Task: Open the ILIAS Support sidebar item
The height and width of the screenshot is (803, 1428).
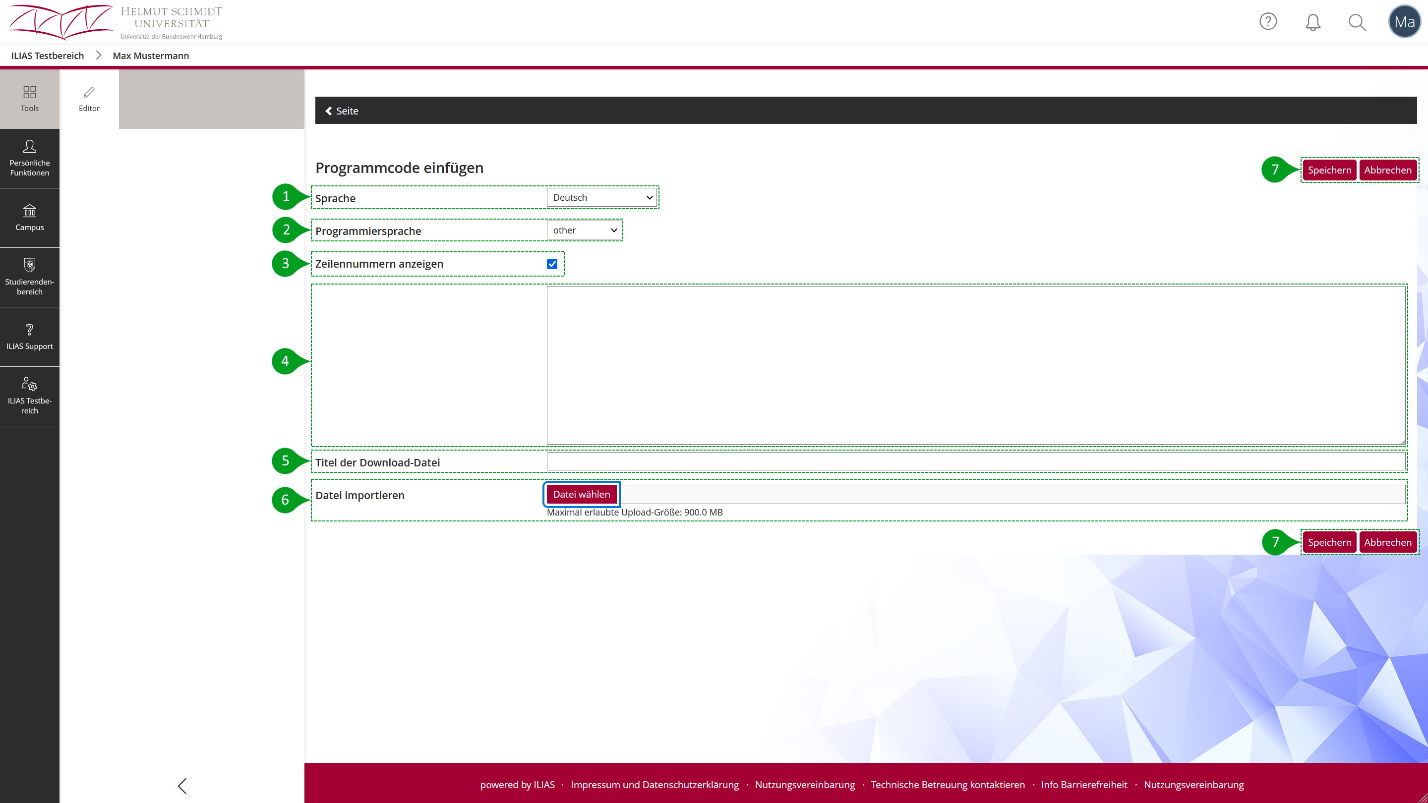Action: click(29, 337)
